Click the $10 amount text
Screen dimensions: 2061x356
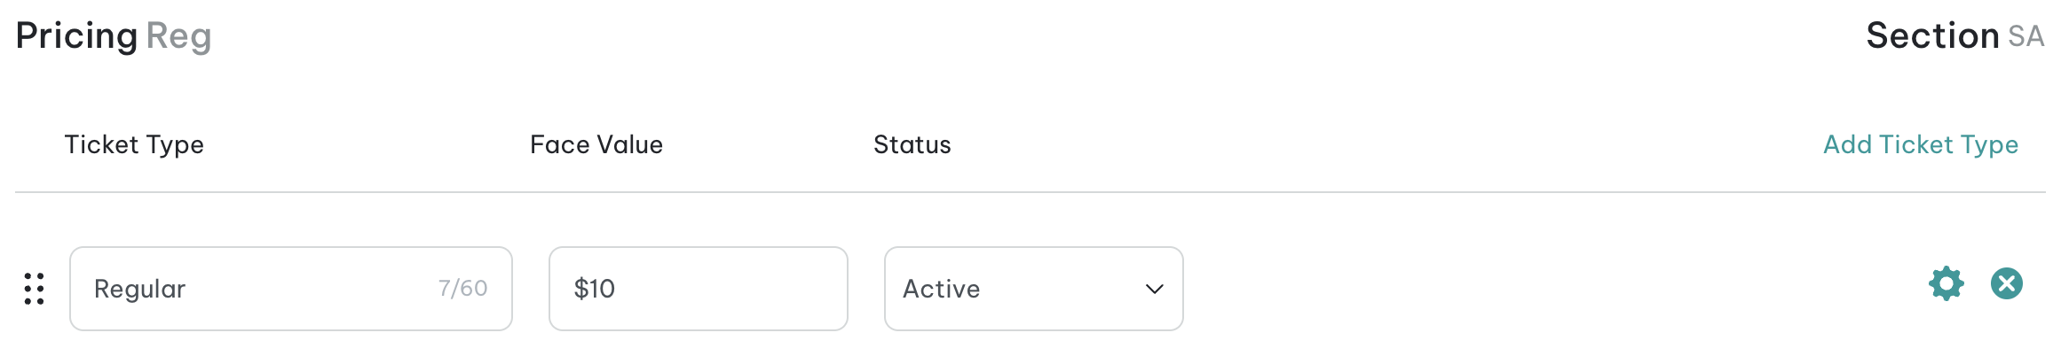(595, 289)
